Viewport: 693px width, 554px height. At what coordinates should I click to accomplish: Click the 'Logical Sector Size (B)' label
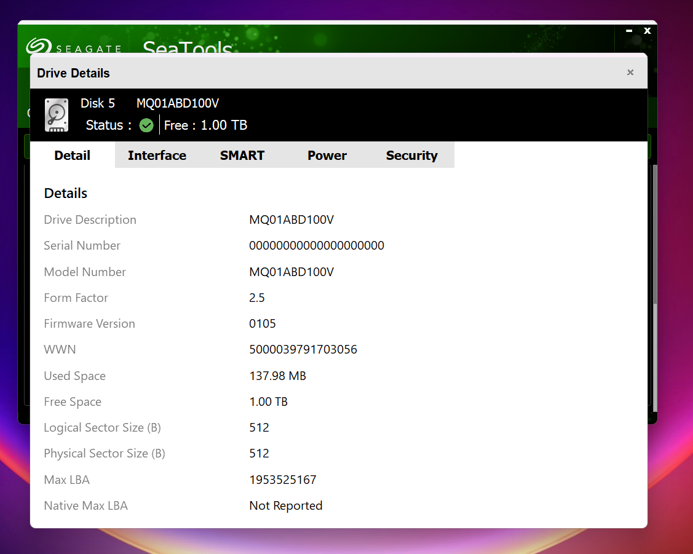tap(103, 428)
